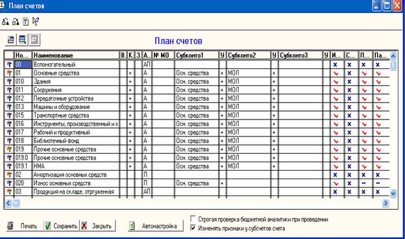Screen dimensions: 405x239
Task: Click the account icon in row 03
Action: 9,192
